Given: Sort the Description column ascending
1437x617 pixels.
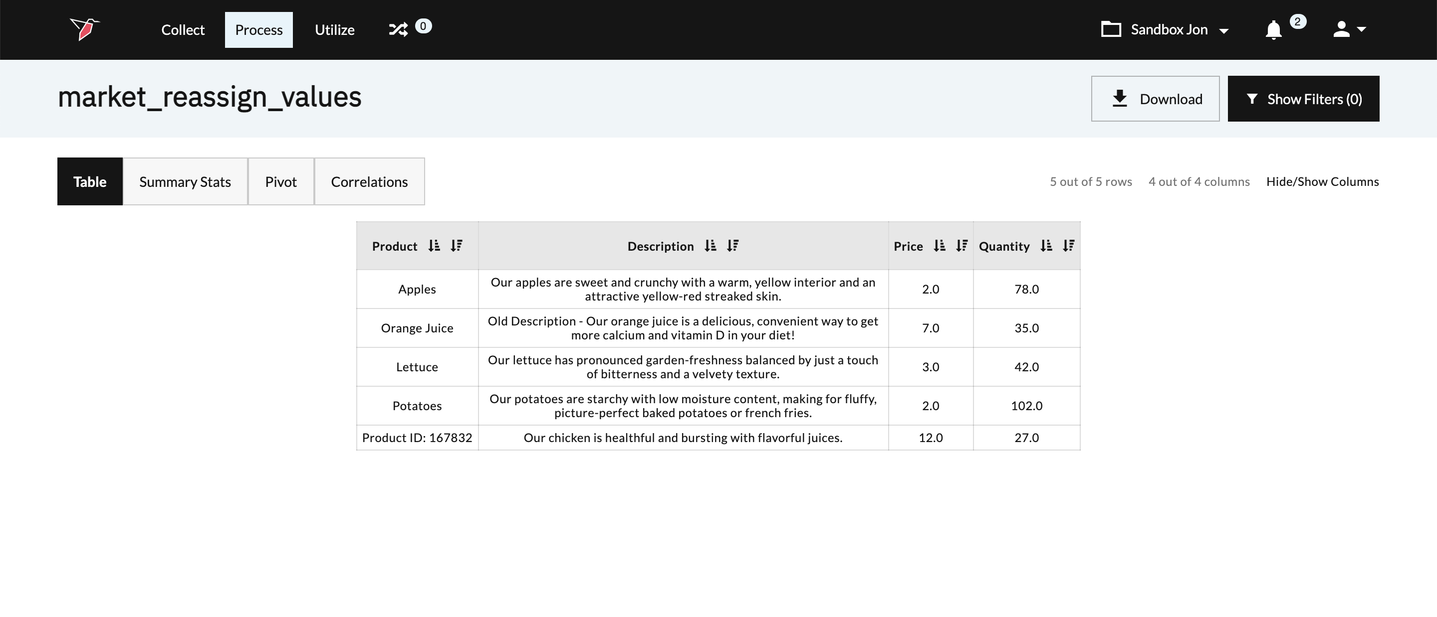Looking at the screenshot, I should tap(710, 246).
